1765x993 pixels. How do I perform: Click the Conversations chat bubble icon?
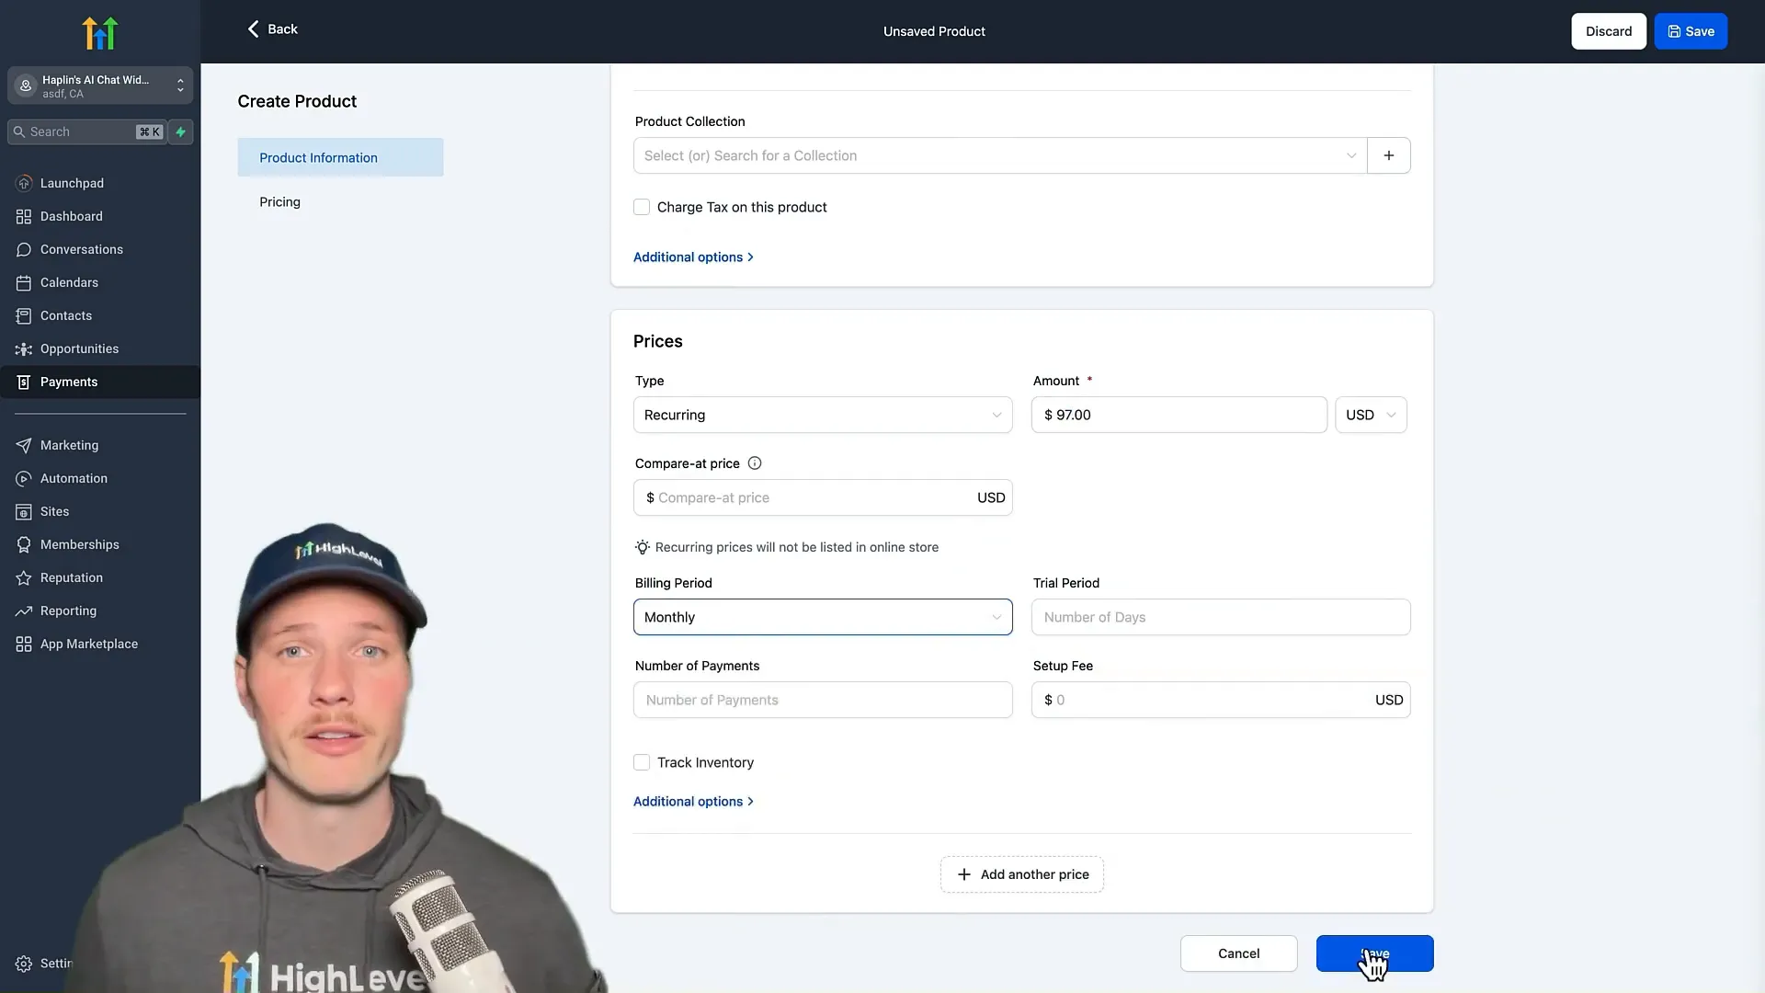(24, 249)
